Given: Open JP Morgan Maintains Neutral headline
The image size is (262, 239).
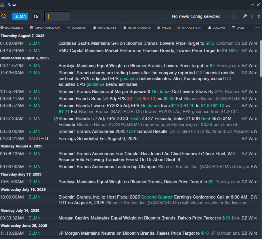Looking at the screenshot, I should [x=133, y=233].
